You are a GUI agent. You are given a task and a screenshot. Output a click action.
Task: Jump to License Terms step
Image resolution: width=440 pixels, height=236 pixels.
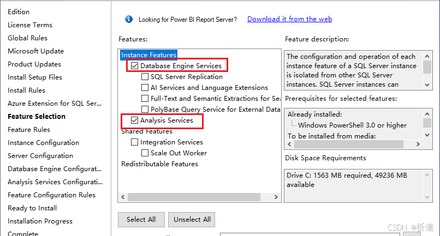click(x=30, y=25)
